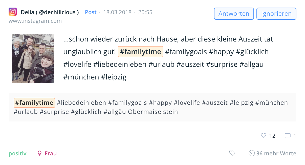Viewport: 305px width, 165px height.
Task: Open Delia's family selfie thumbnail
Action: click(x=33, y=59)
